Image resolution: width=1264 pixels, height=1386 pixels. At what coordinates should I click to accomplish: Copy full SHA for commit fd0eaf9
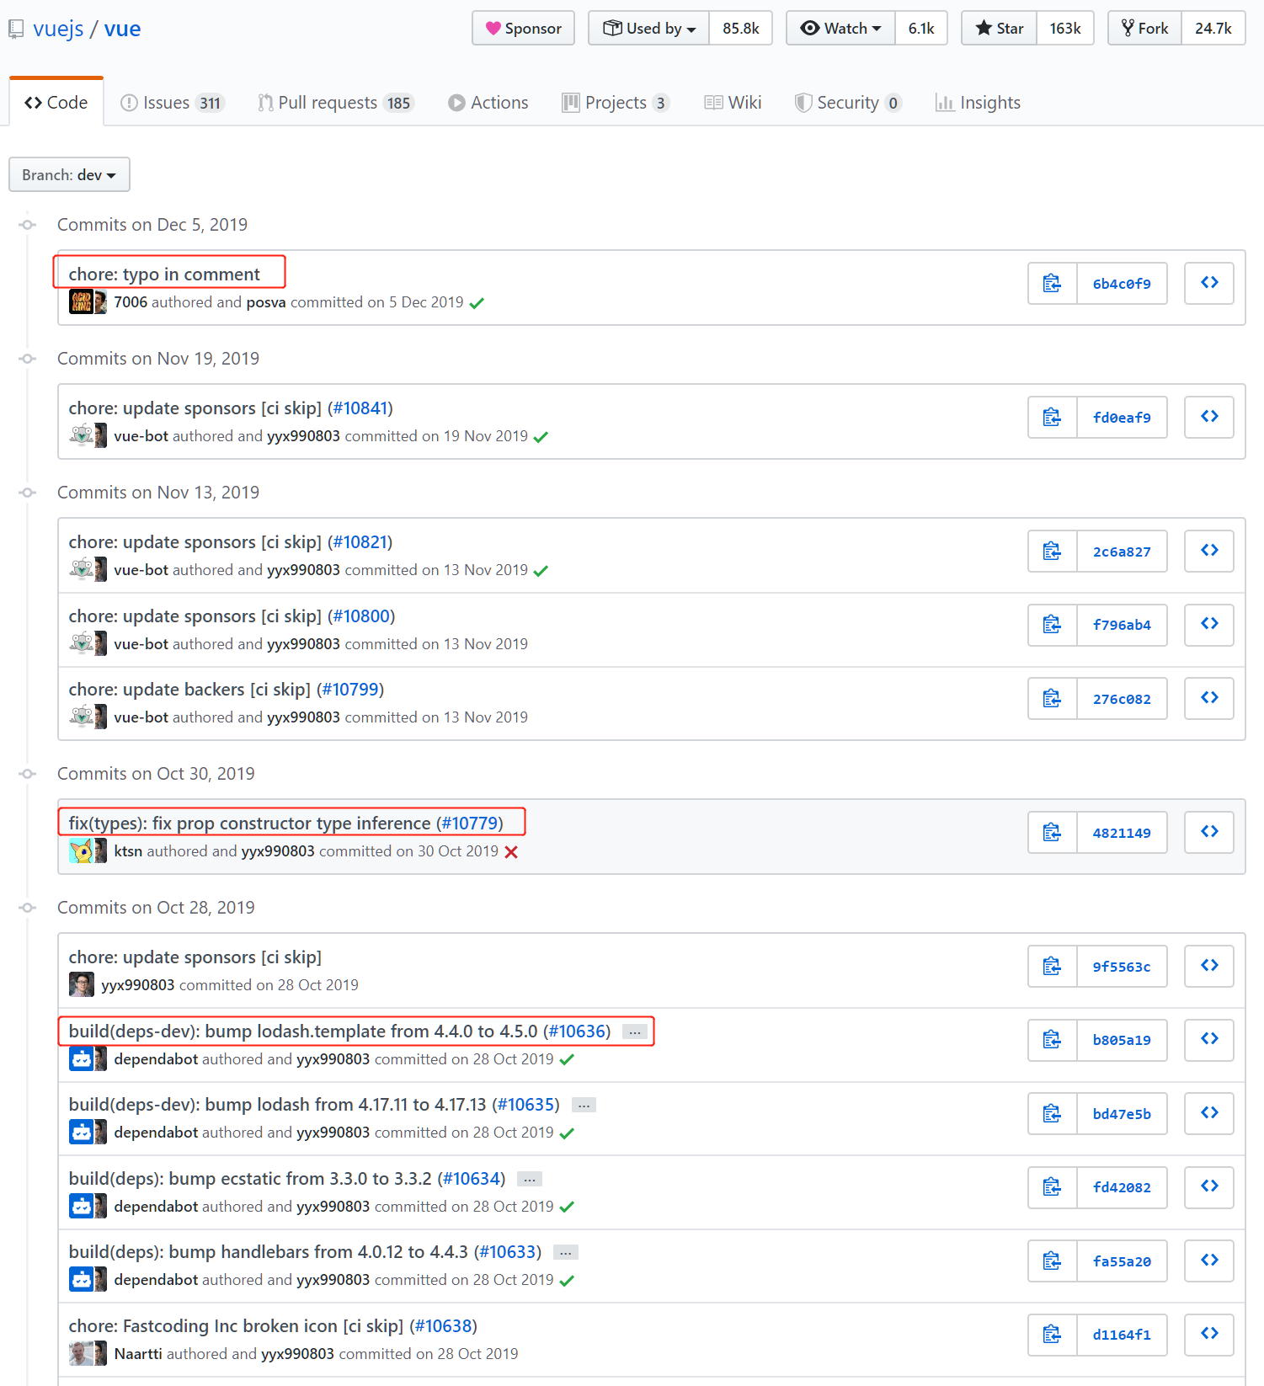pos(1052,417)
